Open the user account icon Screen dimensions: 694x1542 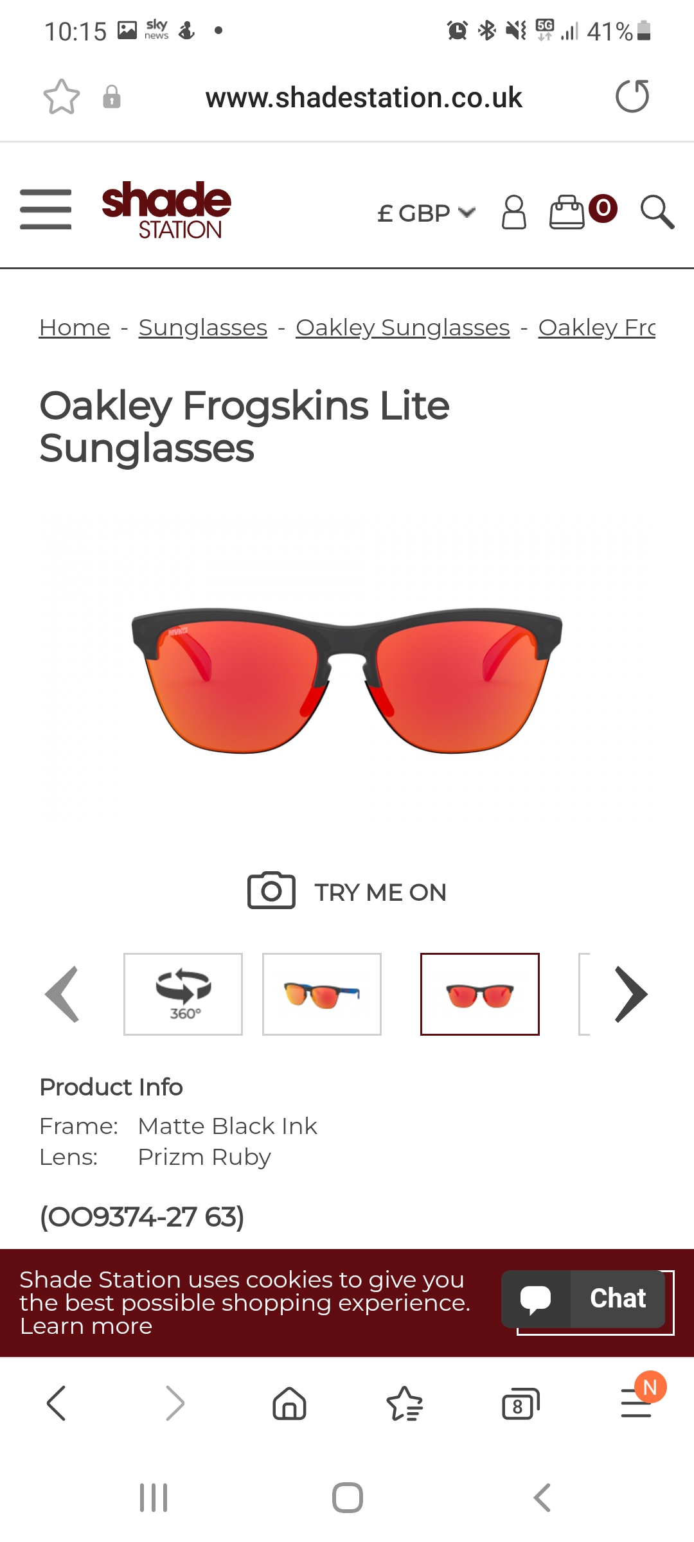pyautogui.click(x=513, y=212)
